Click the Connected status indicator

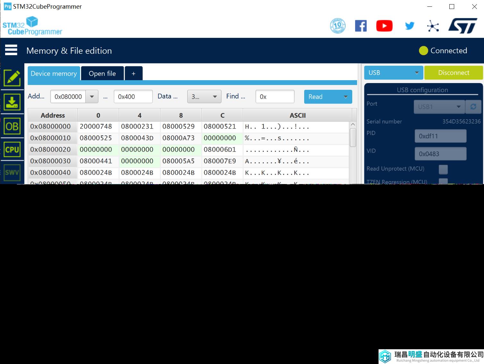pyautogui.click(x=443, y=51)
